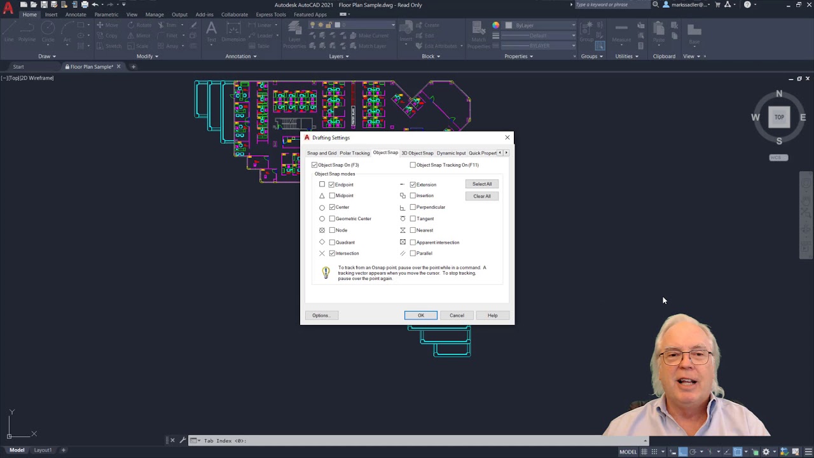Viewport: 814px width, 458px height.
Task: Expand the Modify panel dropdown
Action: (x=148, y=56)
